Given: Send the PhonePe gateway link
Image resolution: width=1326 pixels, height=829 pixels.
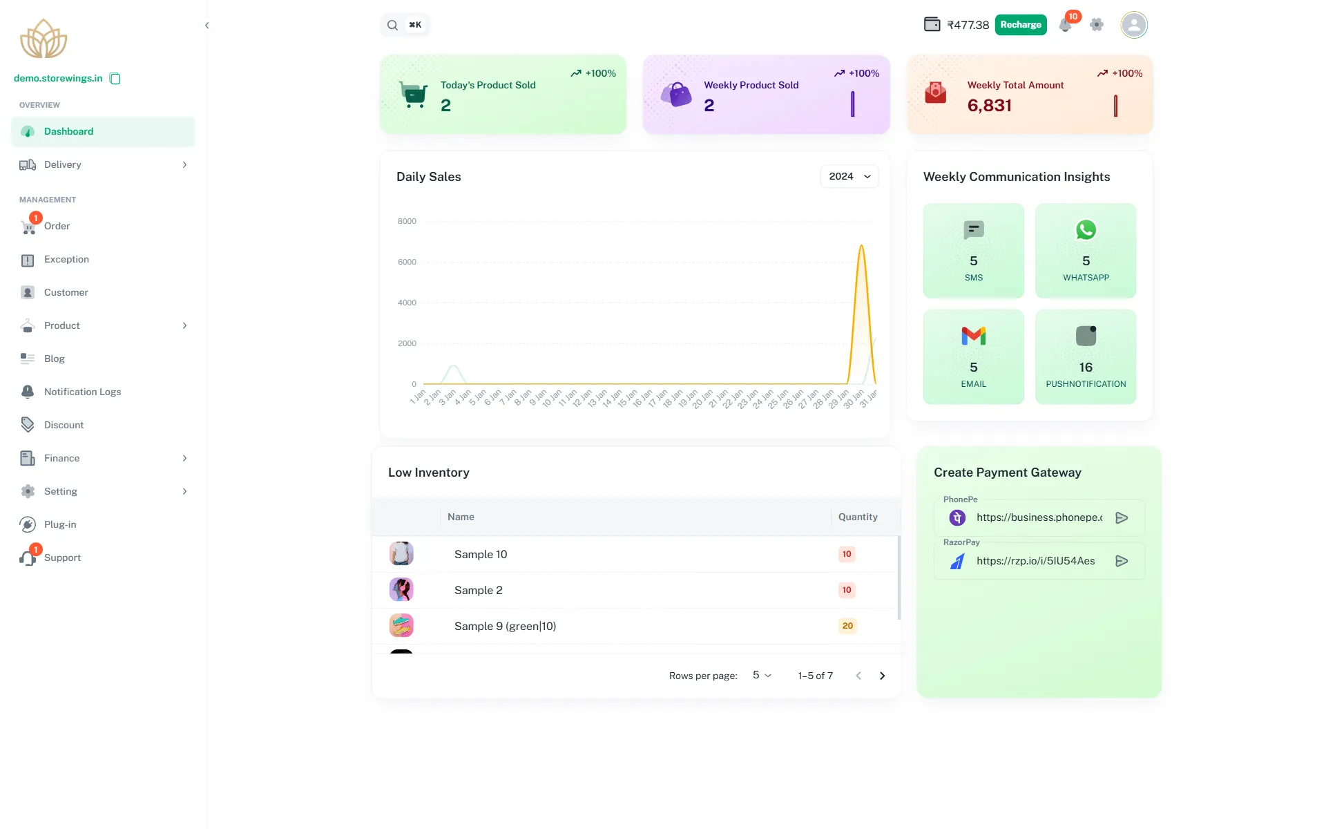Looking at the screenshot, I should click(x=1122, y=517).
